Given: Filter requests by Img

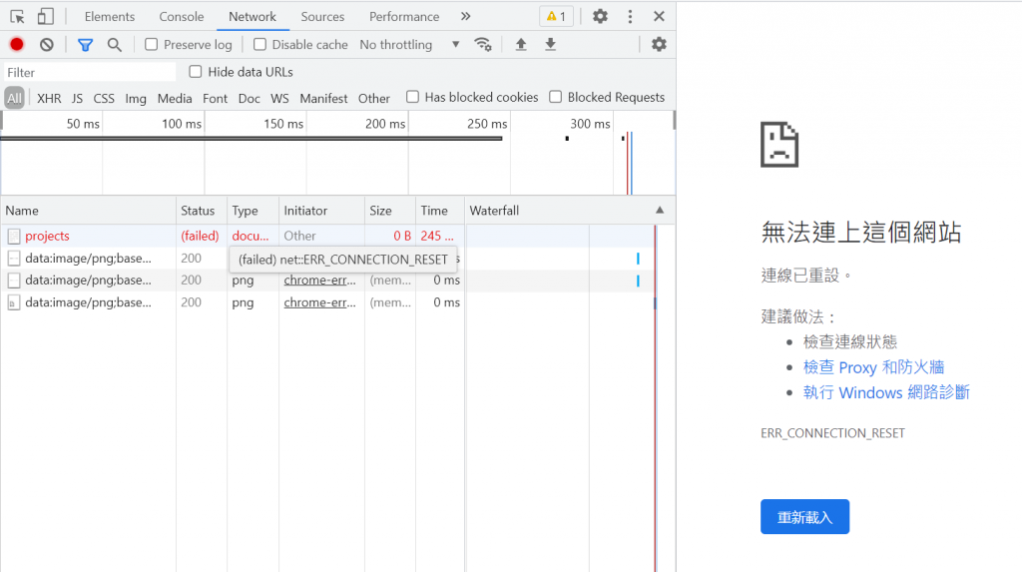Looking at the screenshot, I should (x=136, y=98).
